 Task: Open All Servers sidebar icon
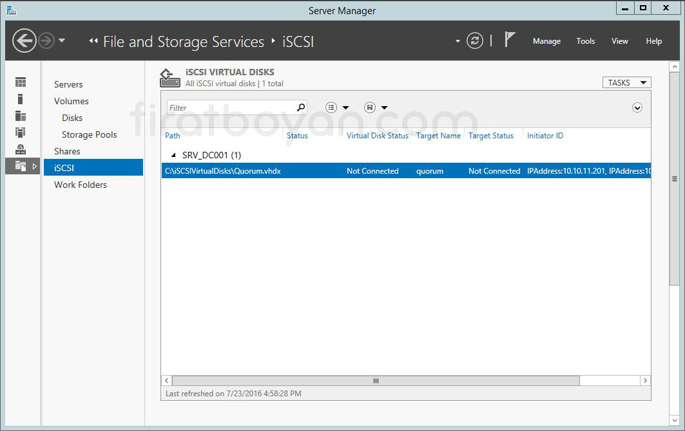(21, 116)
